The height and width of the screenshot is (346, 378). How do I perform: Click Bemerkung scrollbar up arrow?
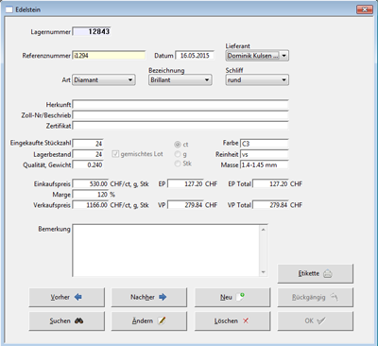(x=264, y=230)
